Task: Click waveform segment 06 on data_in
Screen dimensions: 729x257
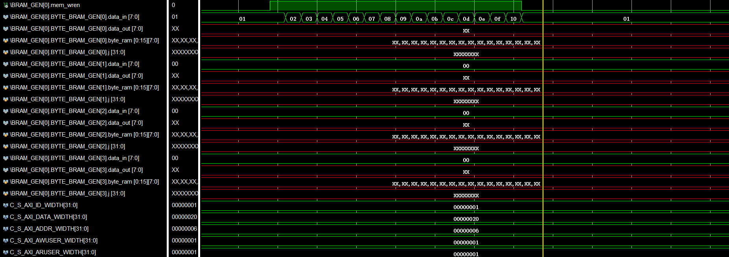Action: coord(356,18)
